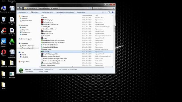182x102 pixels.
Task: Click Электронная почта in toolbar
Action: pos(47,12)
